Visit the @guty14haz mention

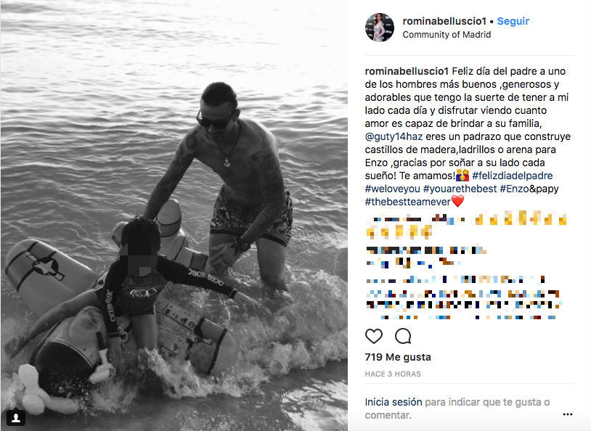394,136
